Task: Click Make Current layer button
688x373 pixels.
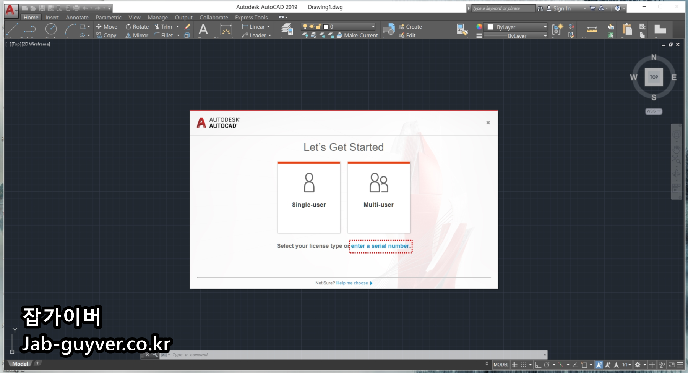Action: pos(357,35)
